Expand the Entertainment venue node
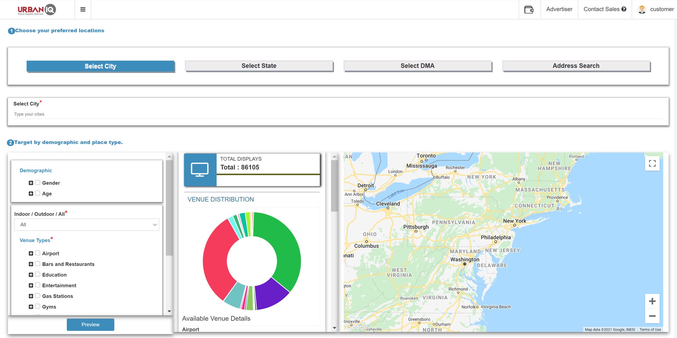The height and width of the screenshot is (338, 677). tap(31, 285)
